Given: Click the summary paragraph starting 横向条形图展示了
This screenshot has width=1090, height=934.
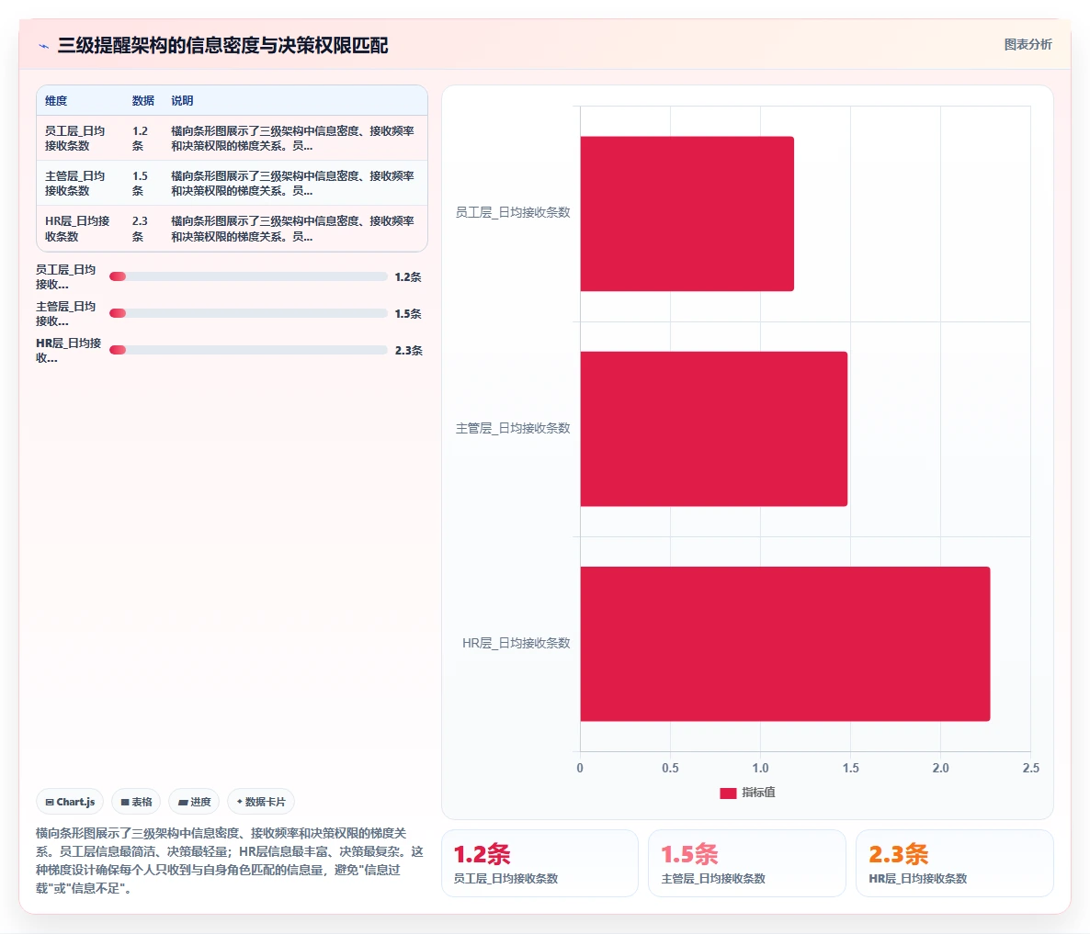Looking at the screenshot, I should pos(230,861).
